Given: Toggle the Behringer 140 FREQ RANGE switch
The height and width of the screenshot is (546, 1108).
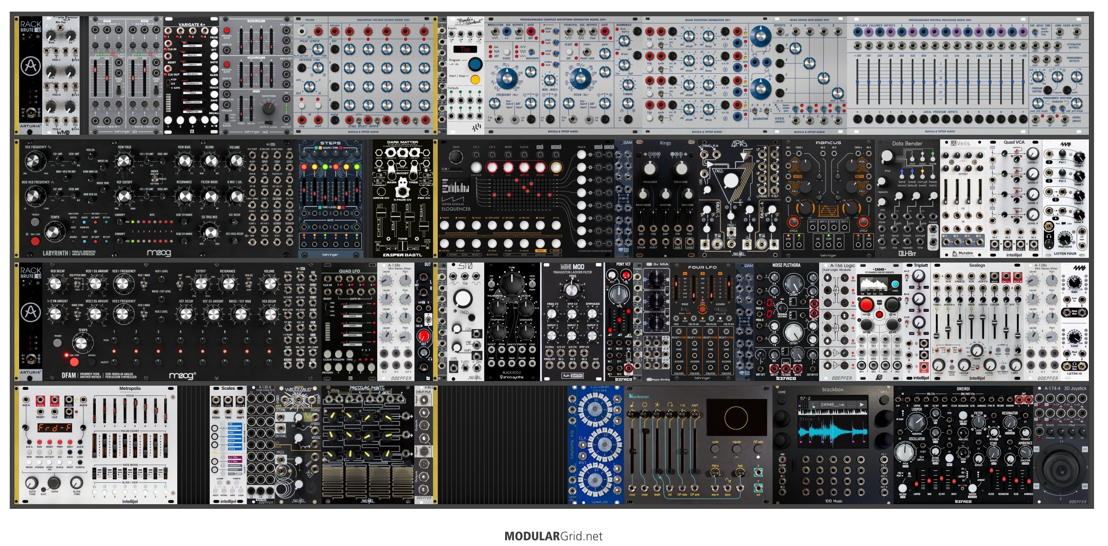Looking at the screenshot, I should pos(227,118).
